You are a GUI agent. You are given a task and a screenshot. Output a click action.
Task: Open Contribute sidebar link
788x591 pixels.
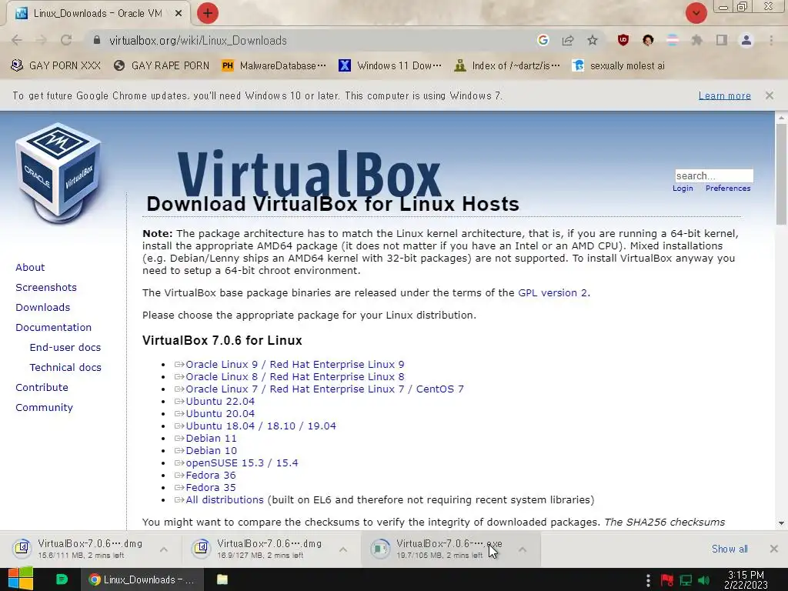point(42,388)
